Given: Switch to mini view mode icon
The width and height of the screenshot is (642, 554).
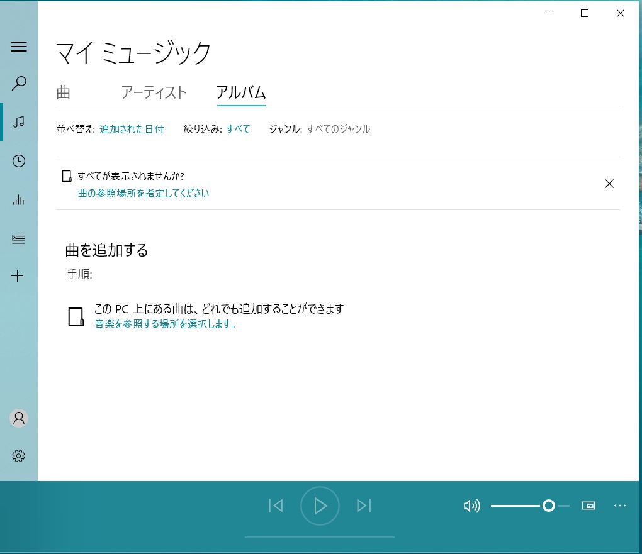Looking at the screenshot, I should coord(588,506).
